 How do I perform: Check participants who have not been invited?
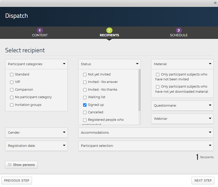tap(158, 74)
